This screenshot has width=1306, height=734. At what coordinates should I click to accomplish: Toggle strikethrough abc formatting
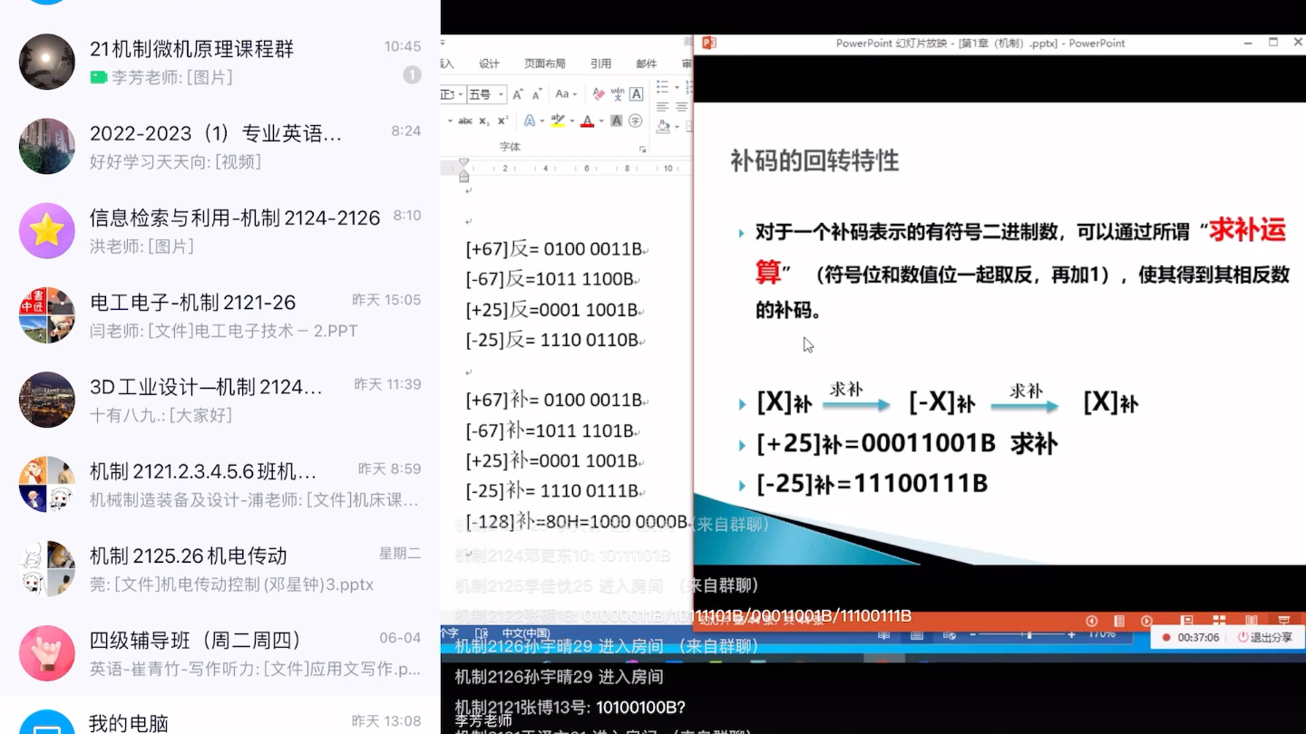465,121
